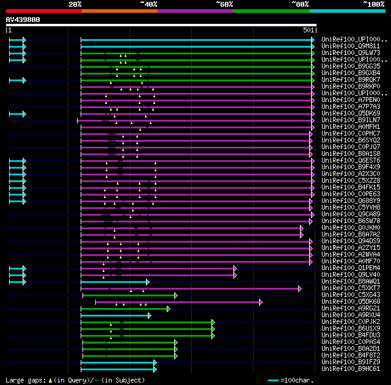Click the purple ~60% identity legend segment

195,11
